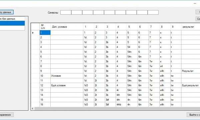Image resolution: width=200 pixels, height=120 pixels.
Task: Select the '4r' cell in row 13
Action: [x=121, y=90]
